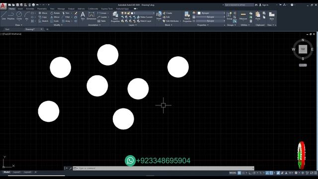
Task: Select the Arc tool
Action: pos(27,15)
